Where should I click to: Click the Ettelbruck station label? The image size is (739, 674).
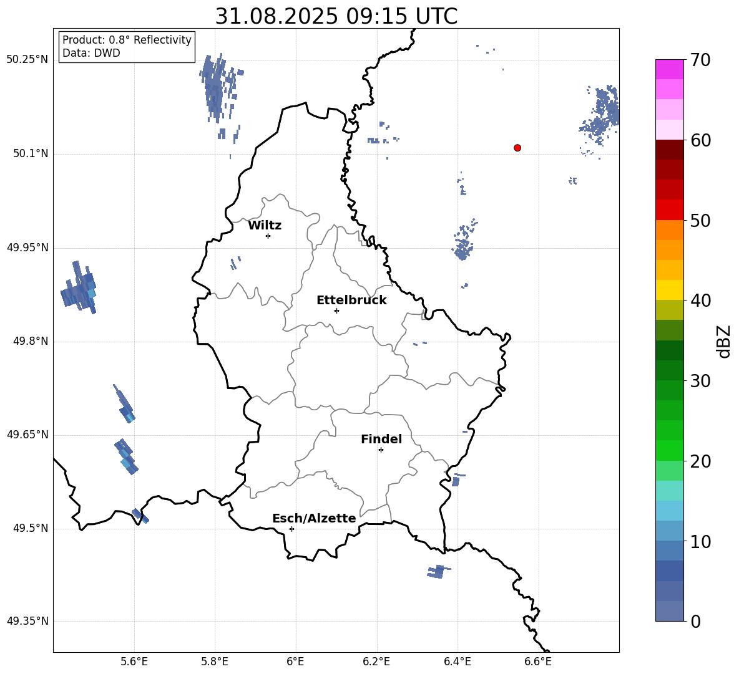click(351, 301)
